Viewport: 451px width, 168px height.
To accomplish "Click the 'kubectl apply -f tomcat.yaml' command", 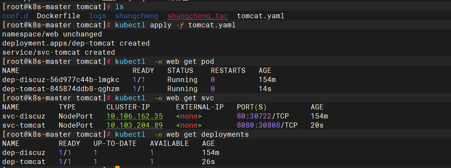I will (176, 25).
